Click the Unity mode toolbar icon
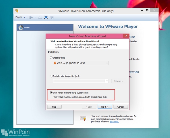The width and height of the screenshot is (170, 138). click(52, 17)
